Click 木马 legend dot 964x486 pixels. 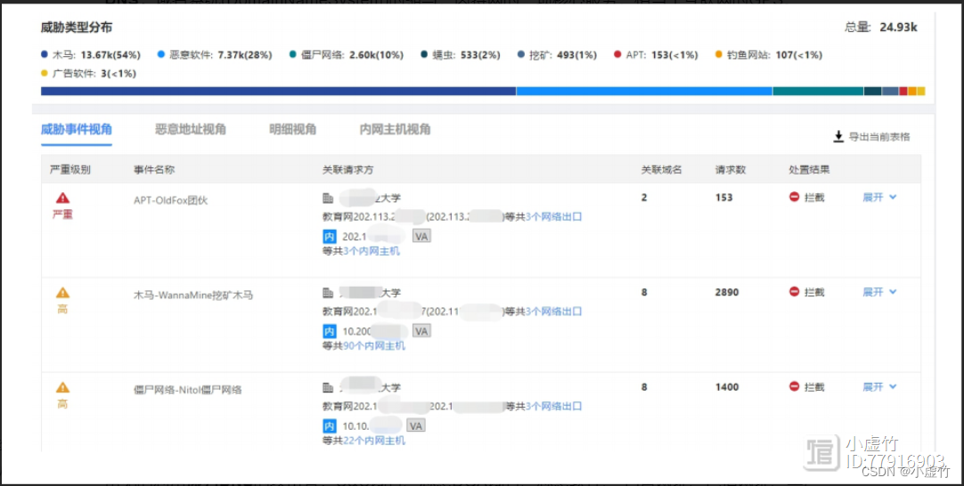coord(45,54)
